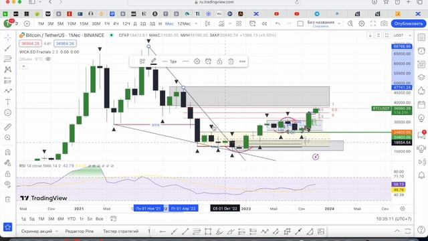Toggle magnet mode in left toolbar
The width and height of the screenshot is (428, 241).
7,152
